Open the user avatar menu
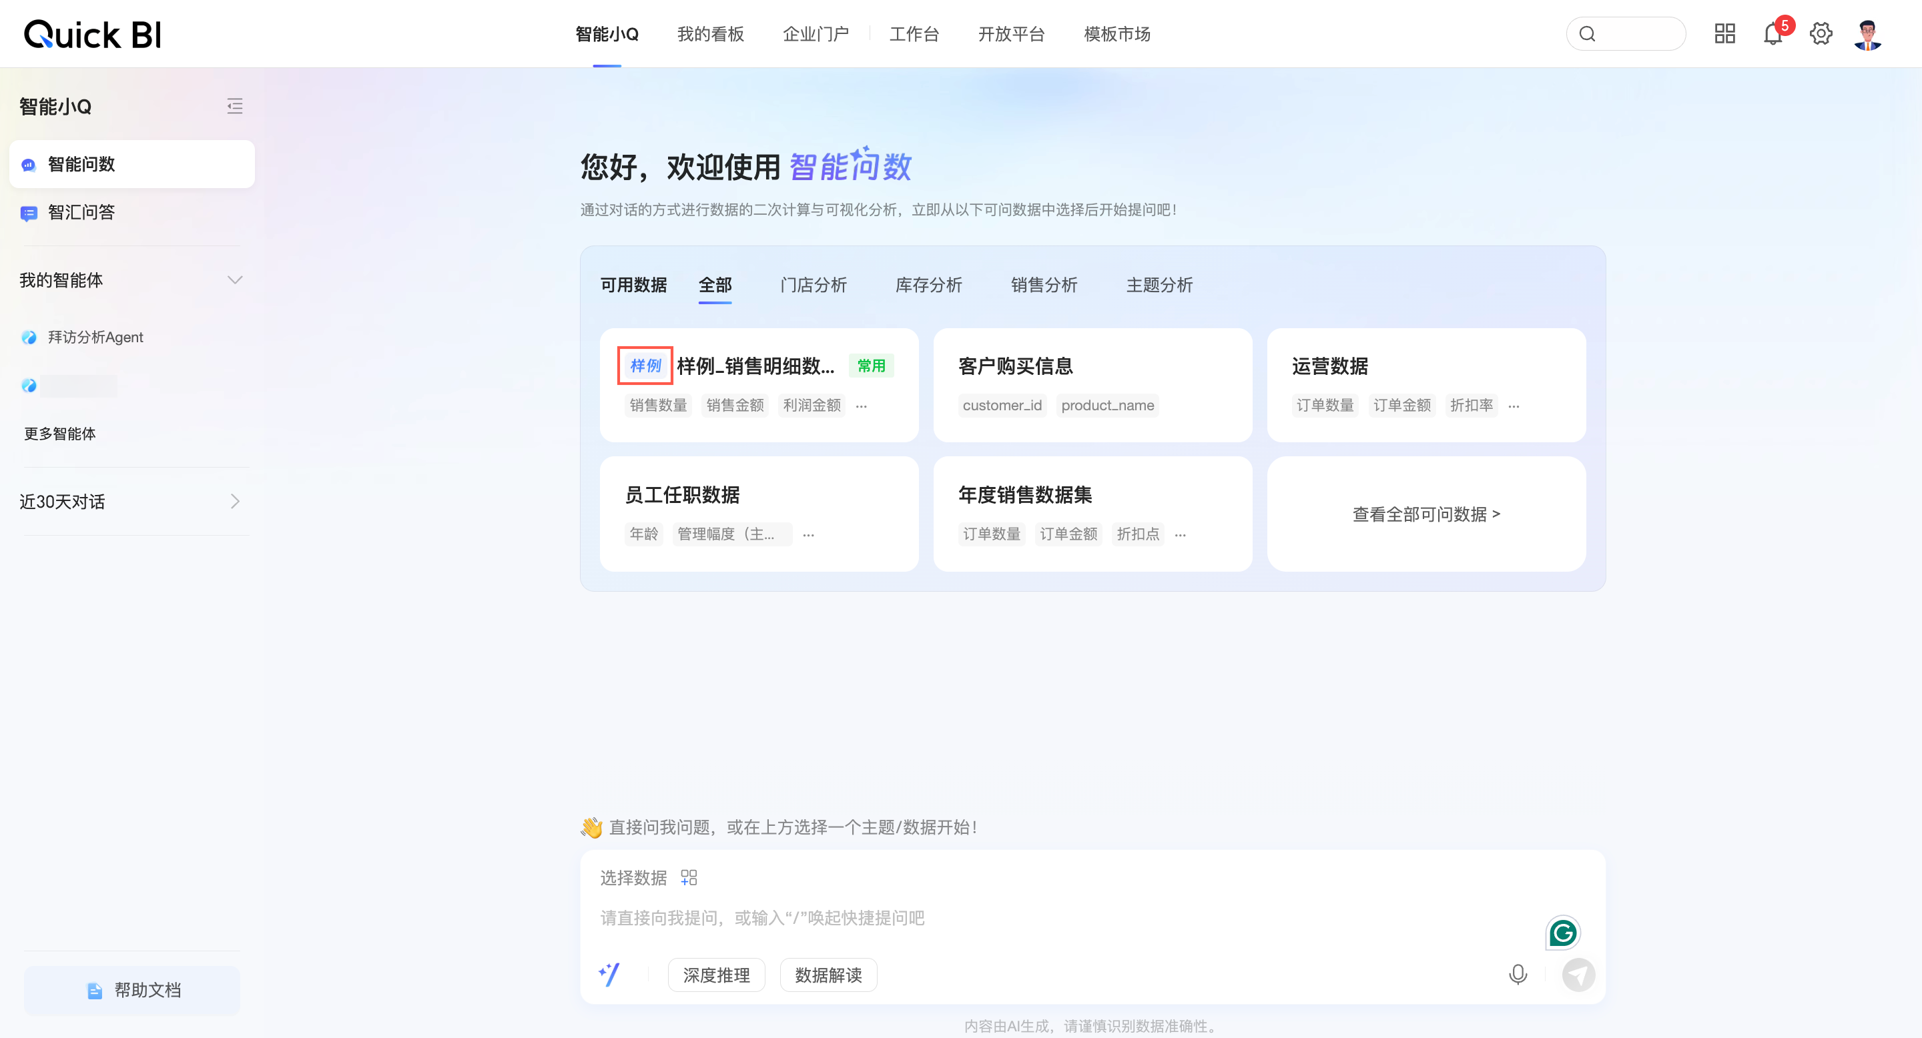The width and height of the screenshot is (1922, 1038). (x=1867, y=33)
